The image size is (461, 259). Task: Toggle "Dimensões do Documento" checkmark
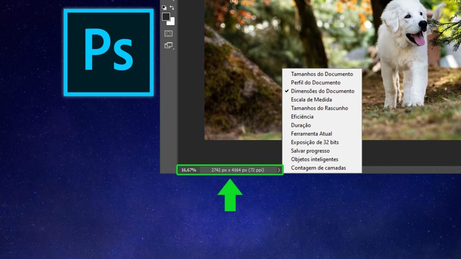(x=322, y=91)
